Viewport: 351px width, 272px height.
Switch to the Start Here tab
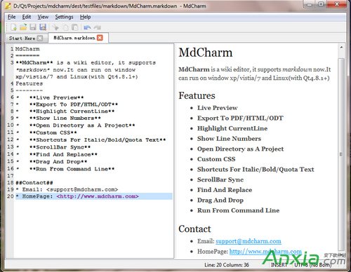click(x=22, y=38)
